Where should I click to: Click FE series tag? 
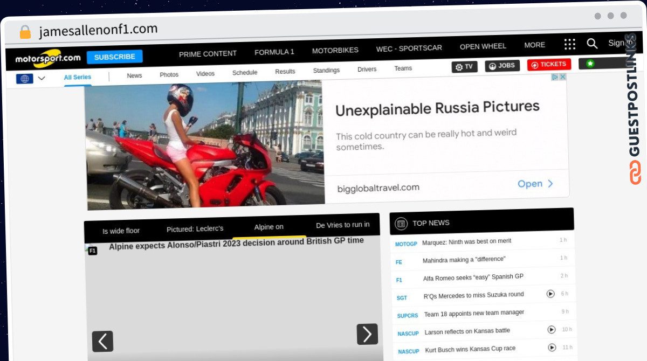pyautogui.click(x=399, y=262)
